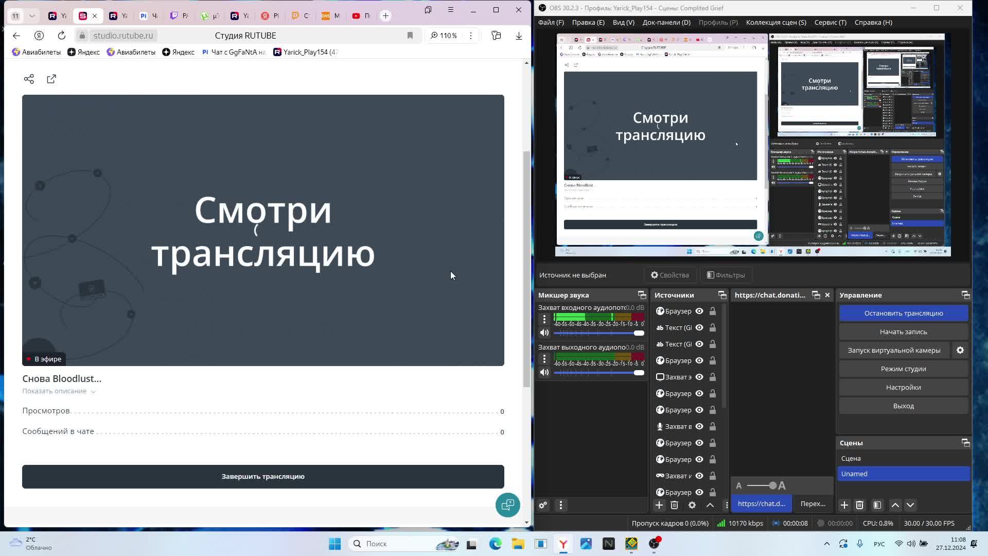Screen dimensions: 988x556
Task: Open RUTUBE support chat bubble button
Action: 507,505
